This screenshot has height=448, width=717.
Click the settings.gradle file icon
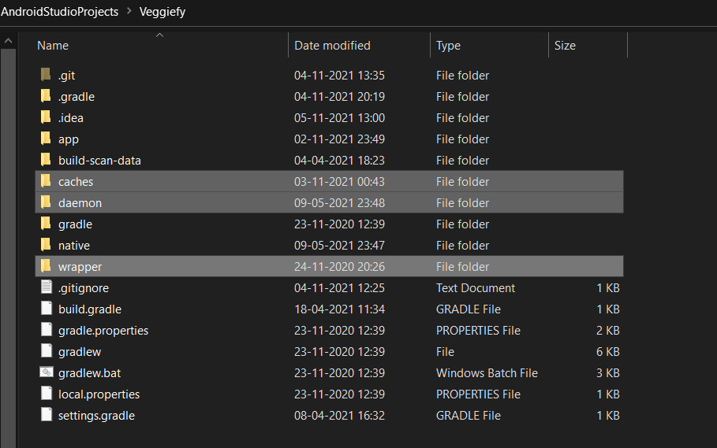point(47,415)
